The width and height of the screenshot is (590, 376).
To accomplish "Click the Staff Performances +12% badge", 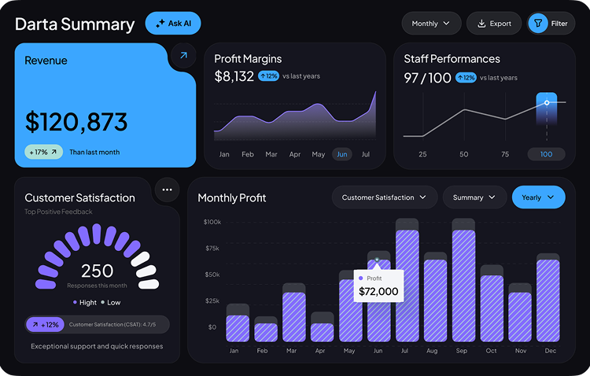I will (x=467, y=78).
